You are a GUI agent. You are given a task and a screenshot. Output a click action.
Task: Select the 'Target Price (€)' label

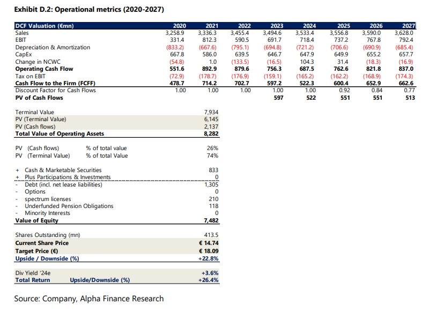tap(36, 251)
